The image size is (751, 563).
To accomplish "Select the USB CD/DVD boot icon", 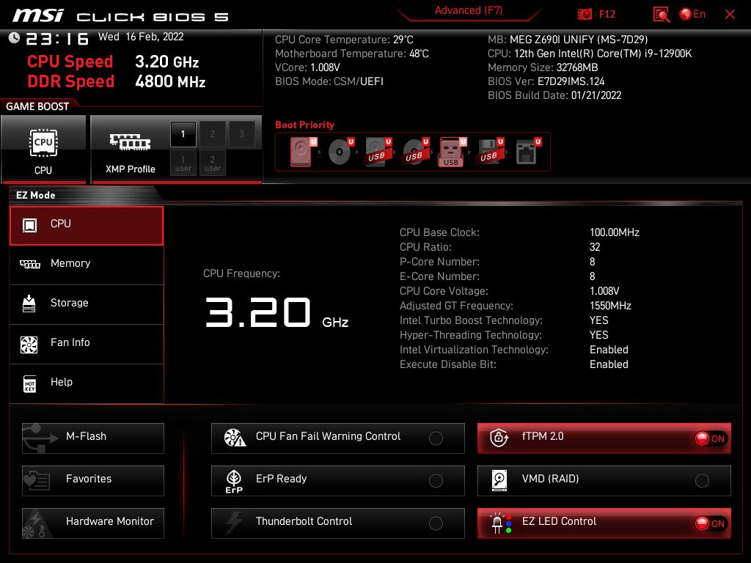I will pyautogui.click(x=415, y=152).
